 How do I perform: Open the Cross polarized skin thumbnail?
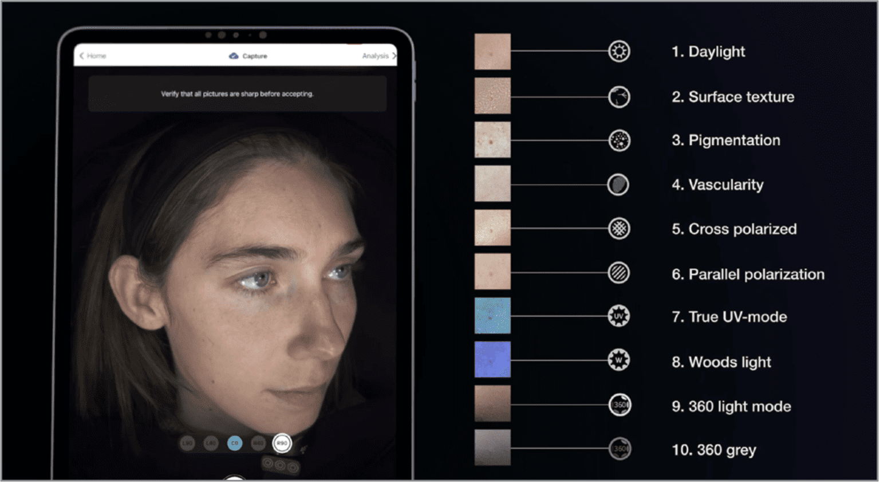tap(492, 228)
